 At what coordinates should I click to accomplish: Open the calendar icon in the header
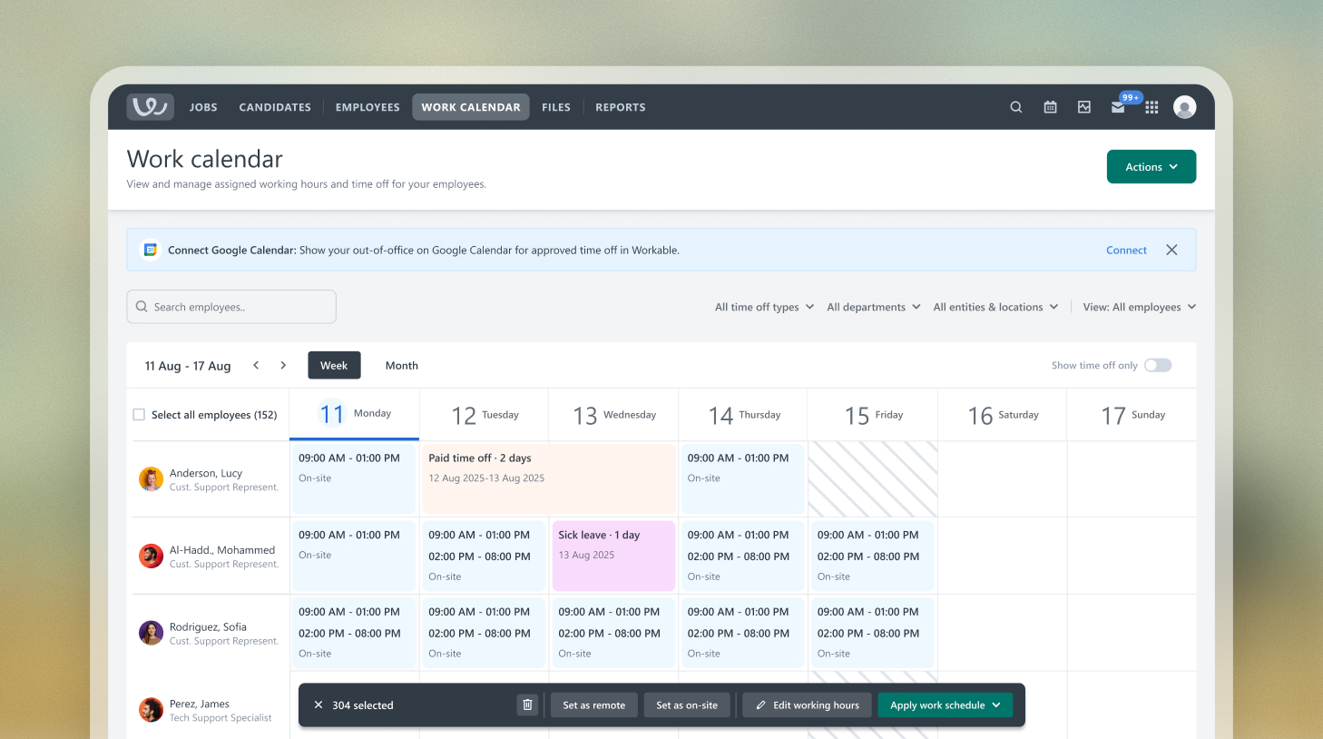(1050, 107)
